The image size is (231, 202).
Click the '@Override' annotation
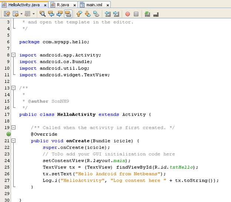[44, 134]
